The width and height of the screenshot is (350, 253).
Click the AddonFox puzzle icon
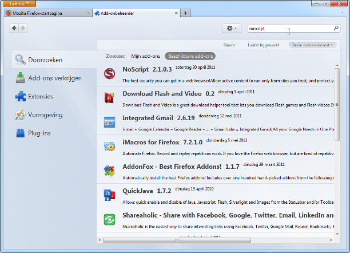click(109, 171)
